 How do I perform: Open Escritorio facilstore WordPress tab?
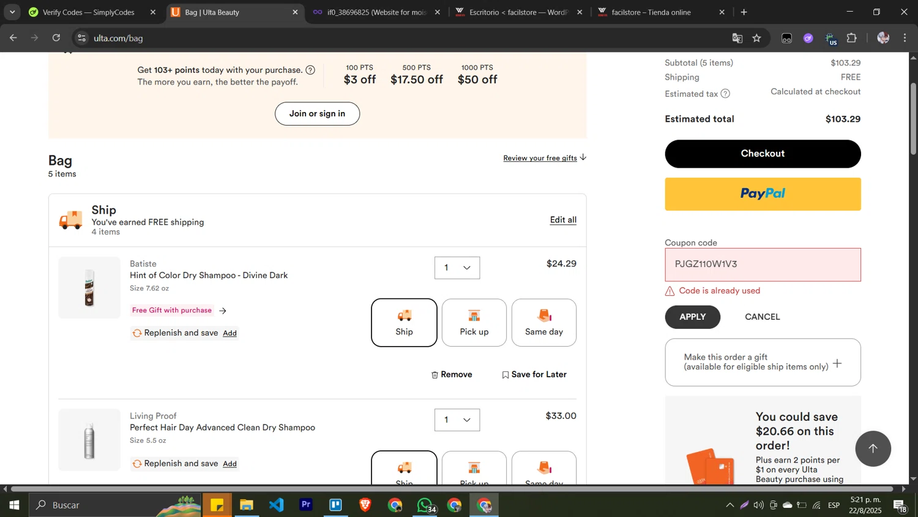[519, 12]
